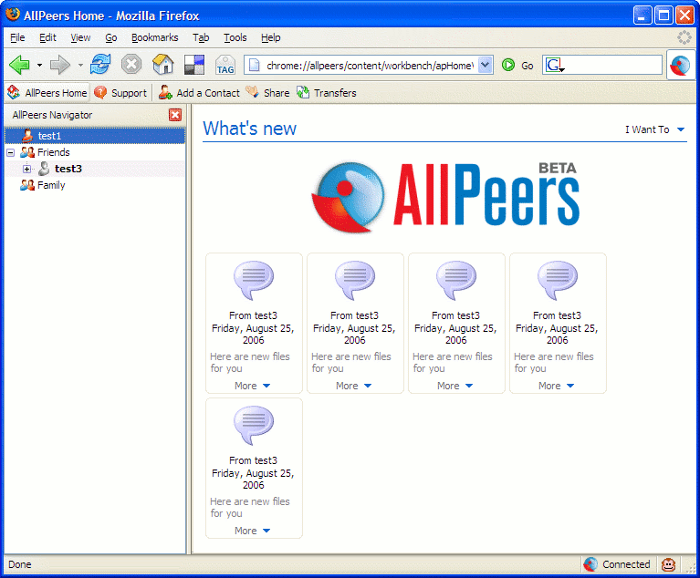The width and height of the screenshot is (700, 578).
Task: Click the monkey face icon in status bar
Action: (668, 564)
